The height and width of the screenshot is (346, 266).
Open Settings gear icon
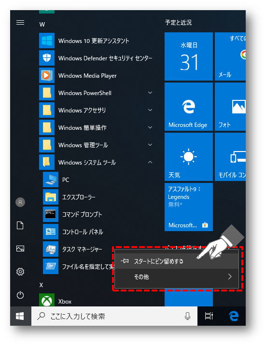pos(20,272)
